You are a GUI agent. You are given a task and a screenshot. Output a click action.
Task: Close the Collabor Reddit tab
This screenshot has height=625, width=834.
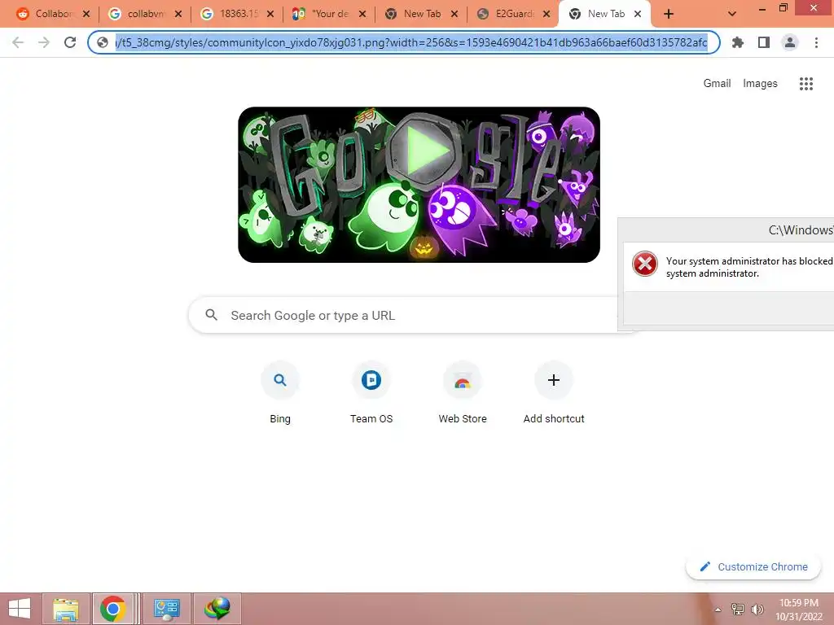tap(86, 14)
